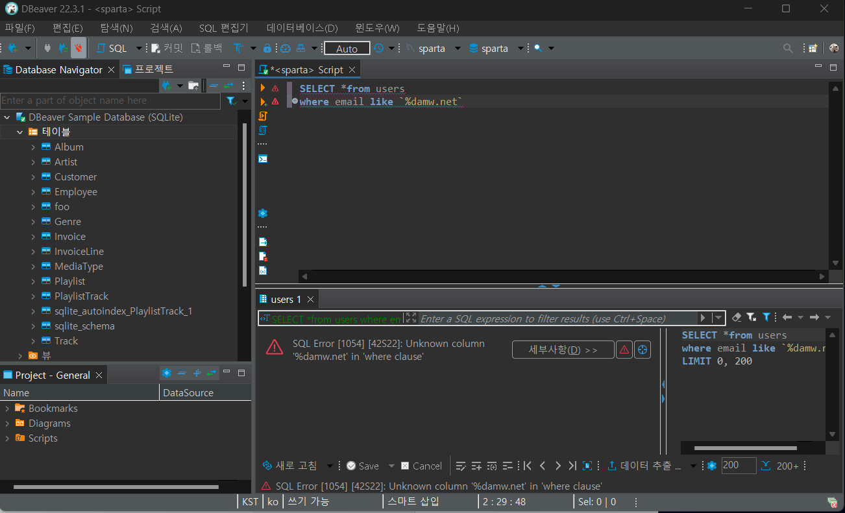Click the magnifier search icon at toolbar right
Image resolution: width=845 pixels, height=513 pixels.
[x=788, y=48]
